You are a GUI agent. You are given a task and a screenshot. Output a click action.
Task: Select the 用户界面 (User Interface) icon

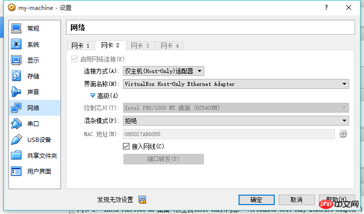pyautogui.click(x=16, y=171)
